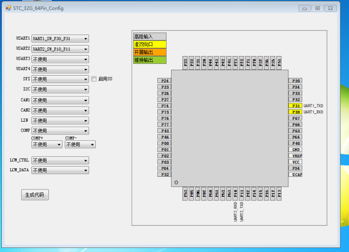The height and width of the screenshot is (252, 349).
Task: Select pin P50 on the chip's right side
Action: pos(296,81)
